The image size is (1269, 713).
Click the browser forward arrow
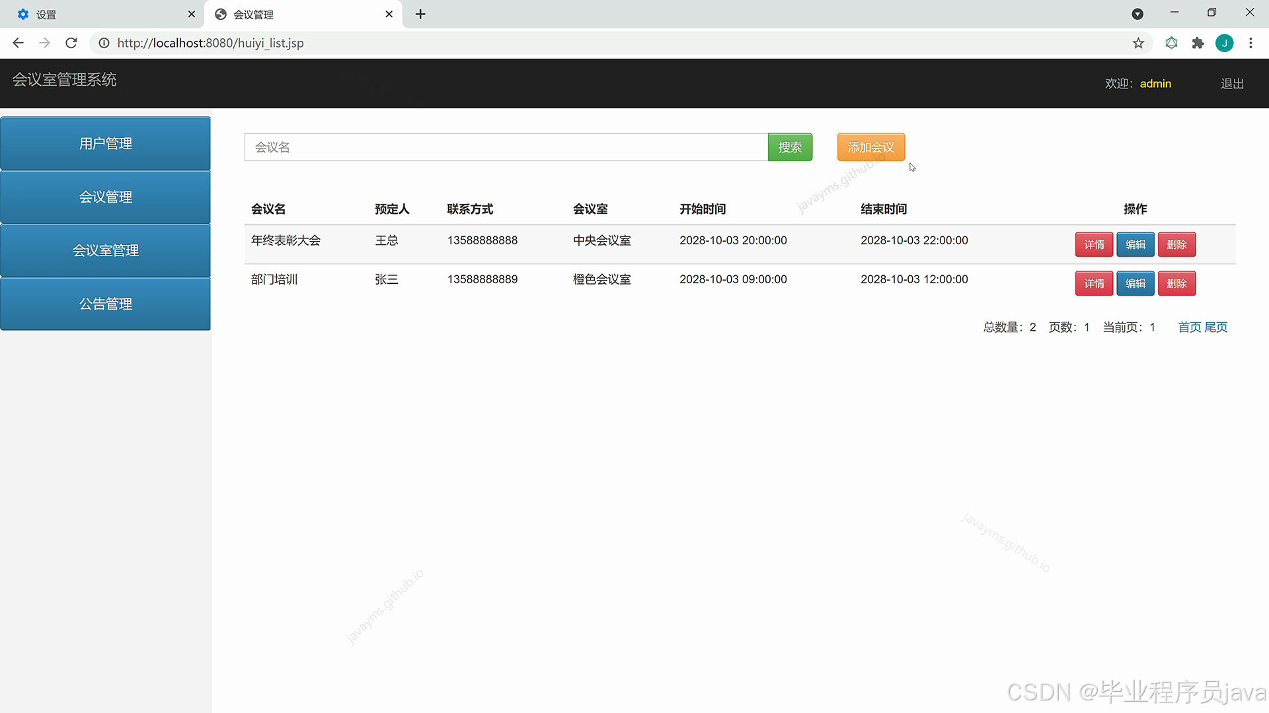pos(44,43)
